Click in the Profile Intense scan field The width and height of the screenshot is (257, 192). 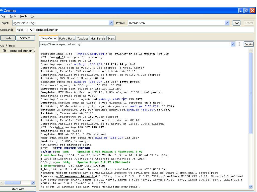[176, 23]
